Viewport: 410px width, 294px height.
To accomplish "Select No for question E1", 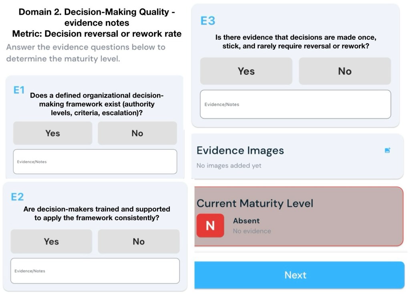I will pyautogui.click(x=137, y=133).
